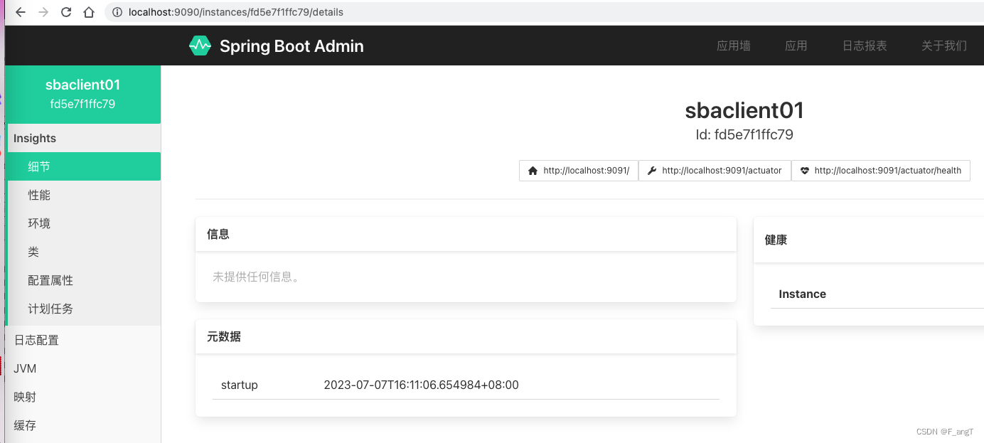Select 配置属性 in the sidebar

[x=83, y=280]
